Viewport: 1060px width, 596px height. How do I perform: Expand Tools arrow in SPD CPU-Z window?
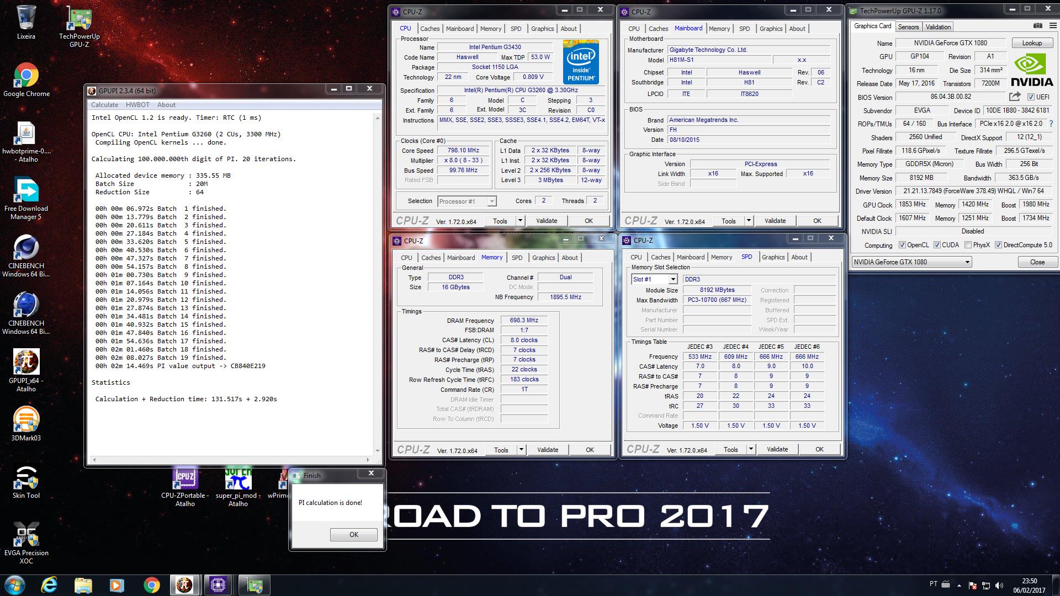751,449
